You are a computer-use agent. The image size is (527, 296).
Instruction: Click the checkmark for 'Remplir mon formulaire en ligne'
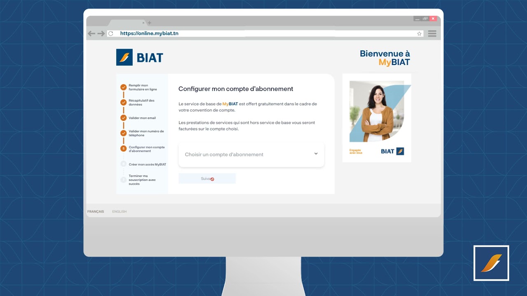(x=124, y=87)
